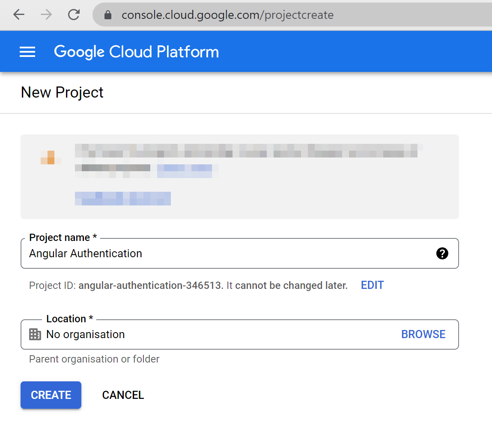Click the No organisation location field
Image resolution: width=492 pixels, height=425 pixels.
coord(214,334)
